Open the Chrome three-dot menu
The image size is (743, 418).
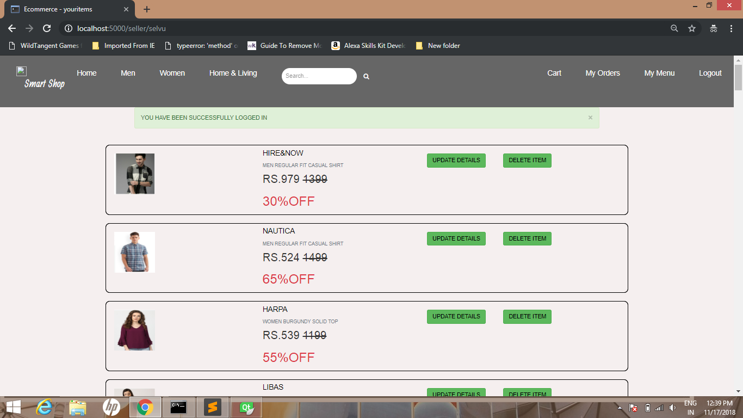click(731, 28)
